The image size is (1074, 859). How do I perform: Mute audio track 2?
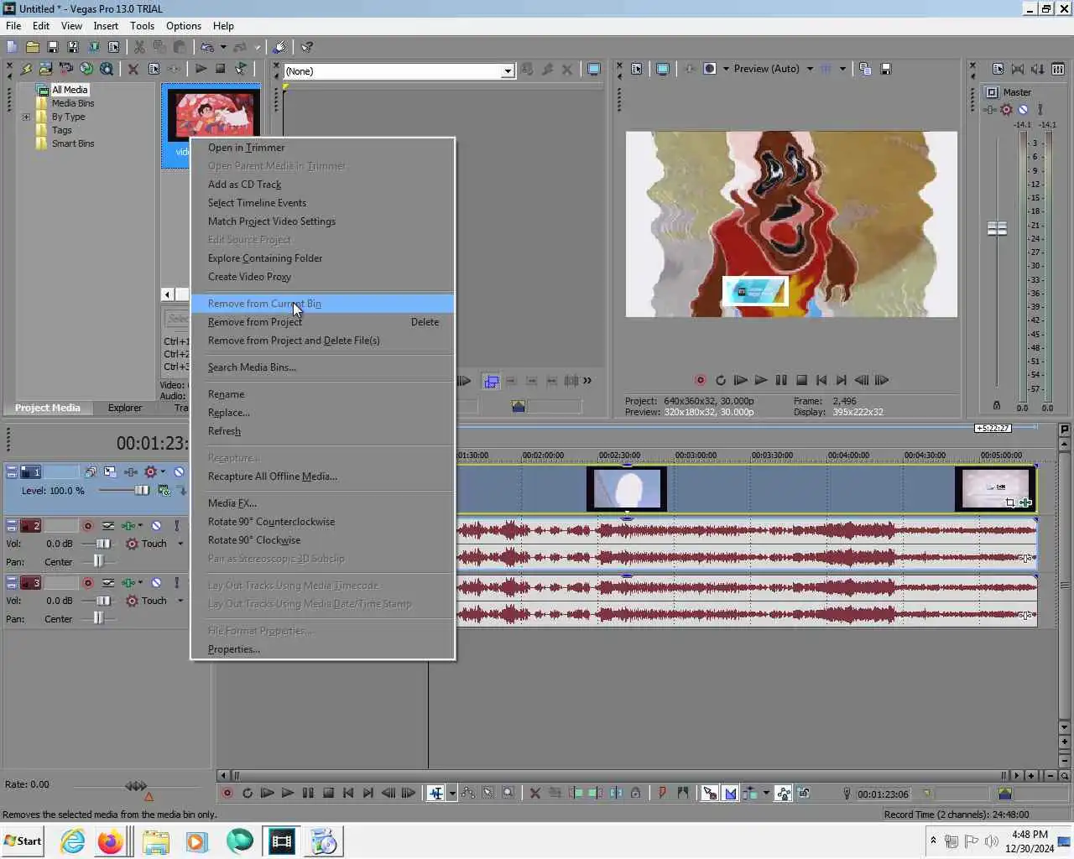click(156, 526)
